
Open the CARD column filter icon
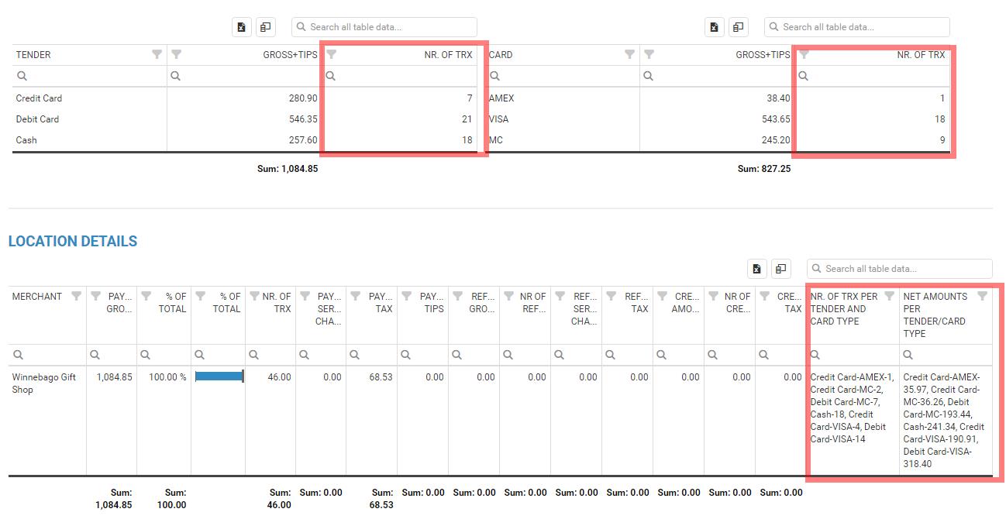[630, 55]
